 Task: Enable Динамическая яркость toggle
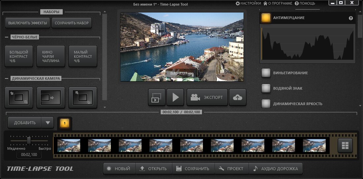click(x=266, y=104)
